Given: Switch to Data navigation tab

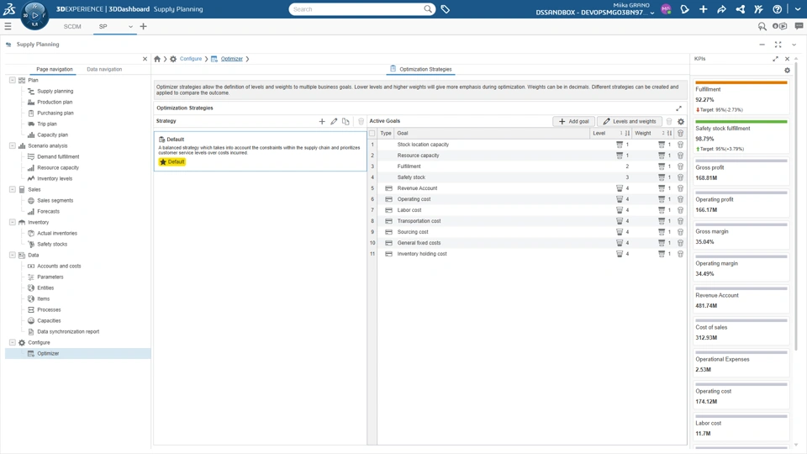Looking at the screenshot, I should tap(104, 69).
